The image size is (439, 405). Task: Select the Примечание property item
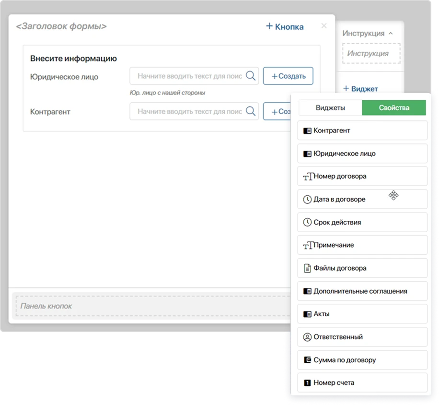pos(362,245)
